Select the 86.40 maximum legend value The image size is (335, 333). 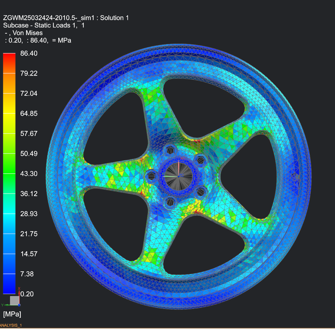click(x=29, y=53)
